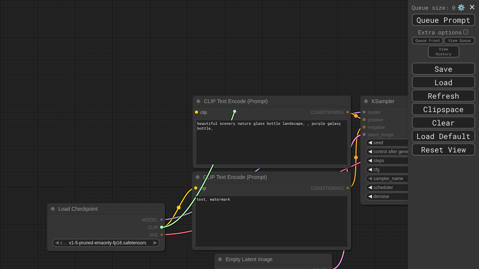Click the Load Default button
The width and height of the screenshot is (479, 269).
click(x=443, y=136)
